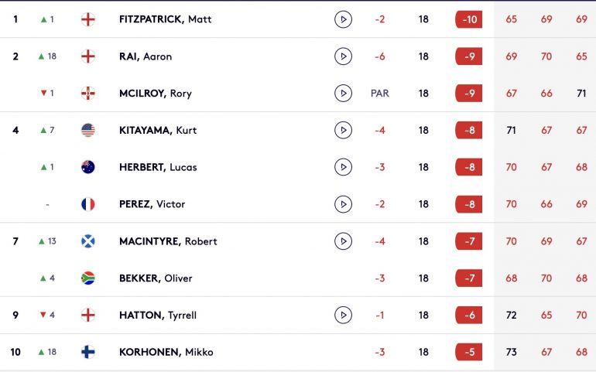Image resolution: width=596 pixels, height=372 pixels.
Task: Click the play icon for Tyrrell Hatton
Action: point(343,315)
